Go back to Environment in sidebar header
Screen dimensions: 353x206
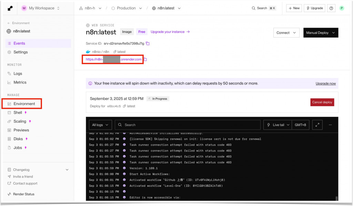(x=19, y=23)
